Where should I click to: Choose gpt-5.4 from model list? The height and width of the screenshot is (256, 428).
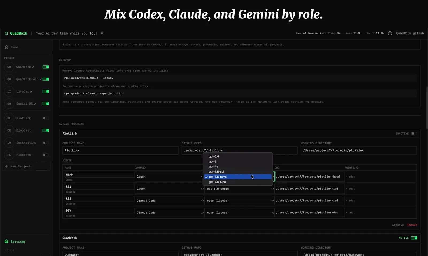tap(238, 156)
